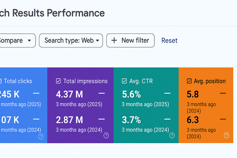
Task: Click the 6.3 average position value
Action: 193,120
